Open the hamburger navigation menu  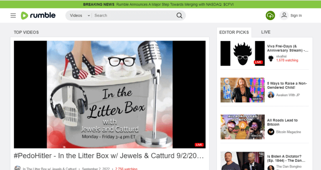pyautogui.click(x=13, y=15)
